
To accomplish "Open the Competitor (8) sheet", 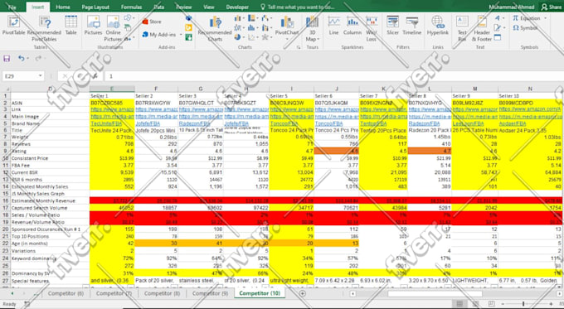I will 162,293.
